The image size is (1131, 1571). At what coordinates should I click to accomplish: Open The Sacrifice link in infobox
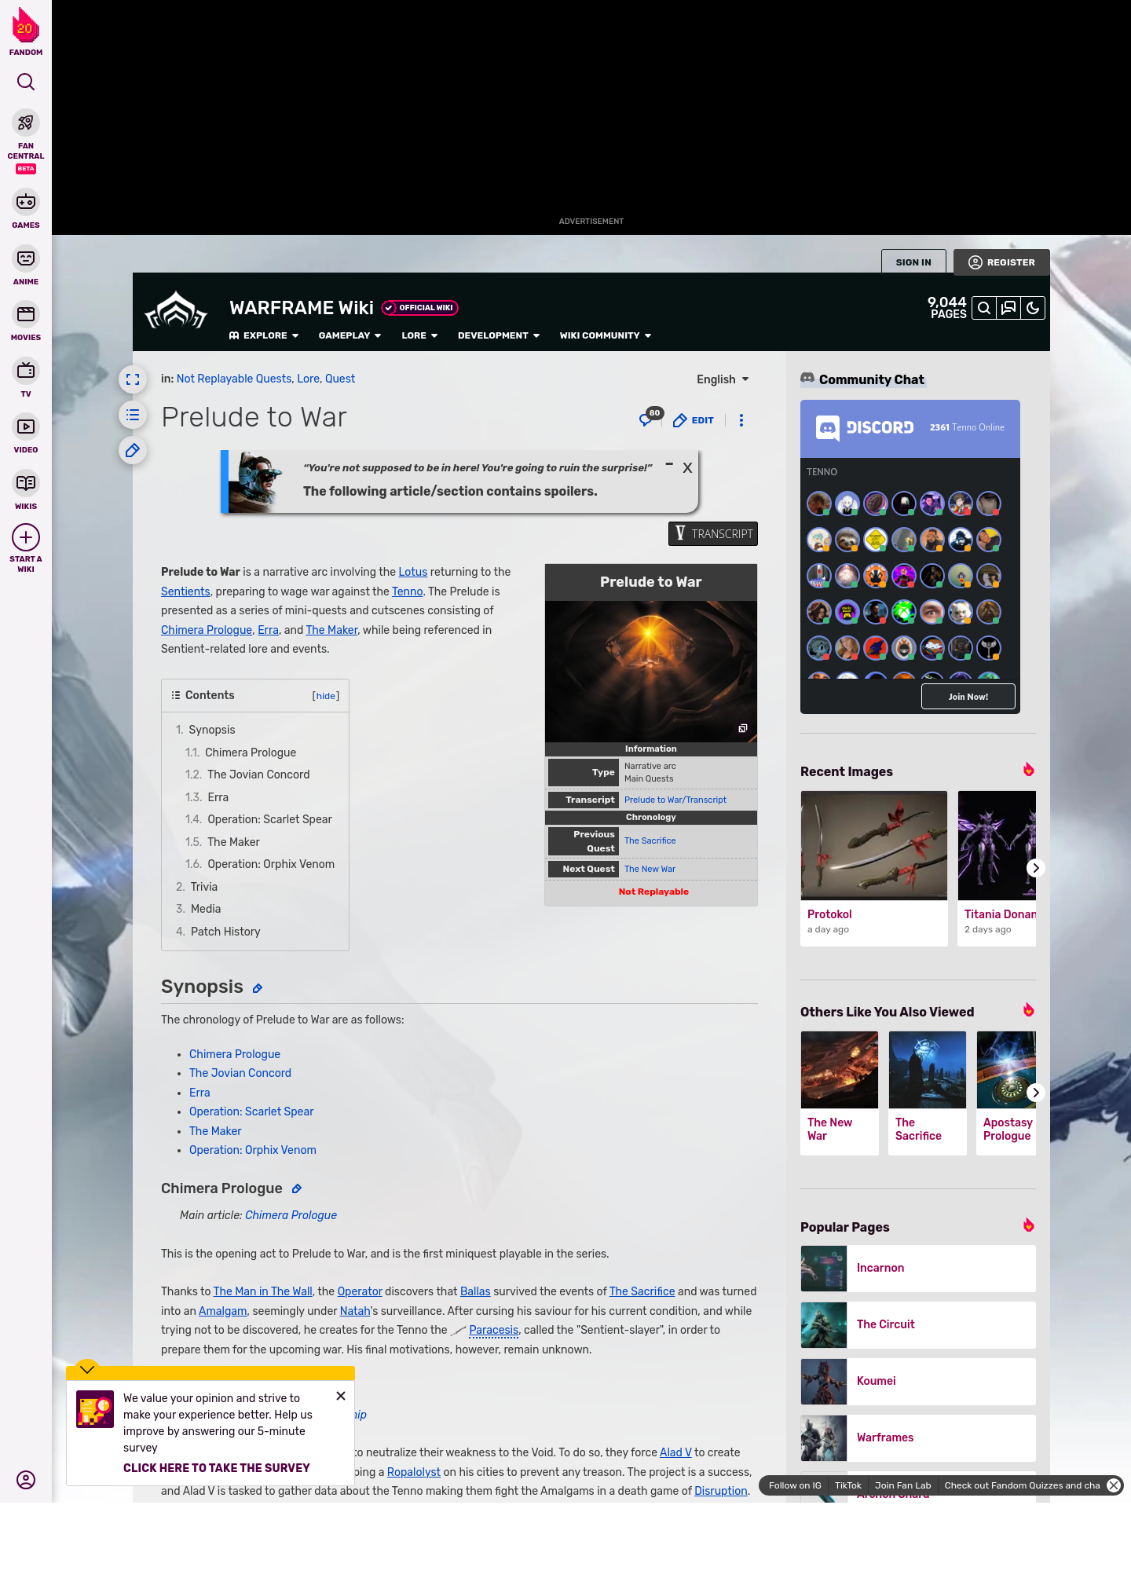pyautogui.click(x=650, y=840)
